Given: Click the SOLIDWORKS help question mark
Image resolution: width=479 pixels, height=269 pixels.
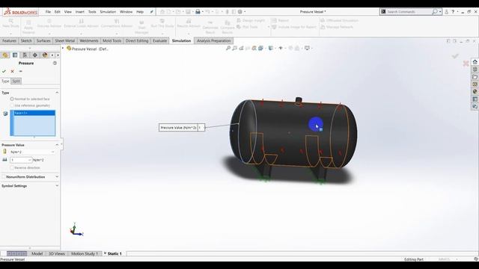Looking at the screenshot, I should tap(453, 12).
